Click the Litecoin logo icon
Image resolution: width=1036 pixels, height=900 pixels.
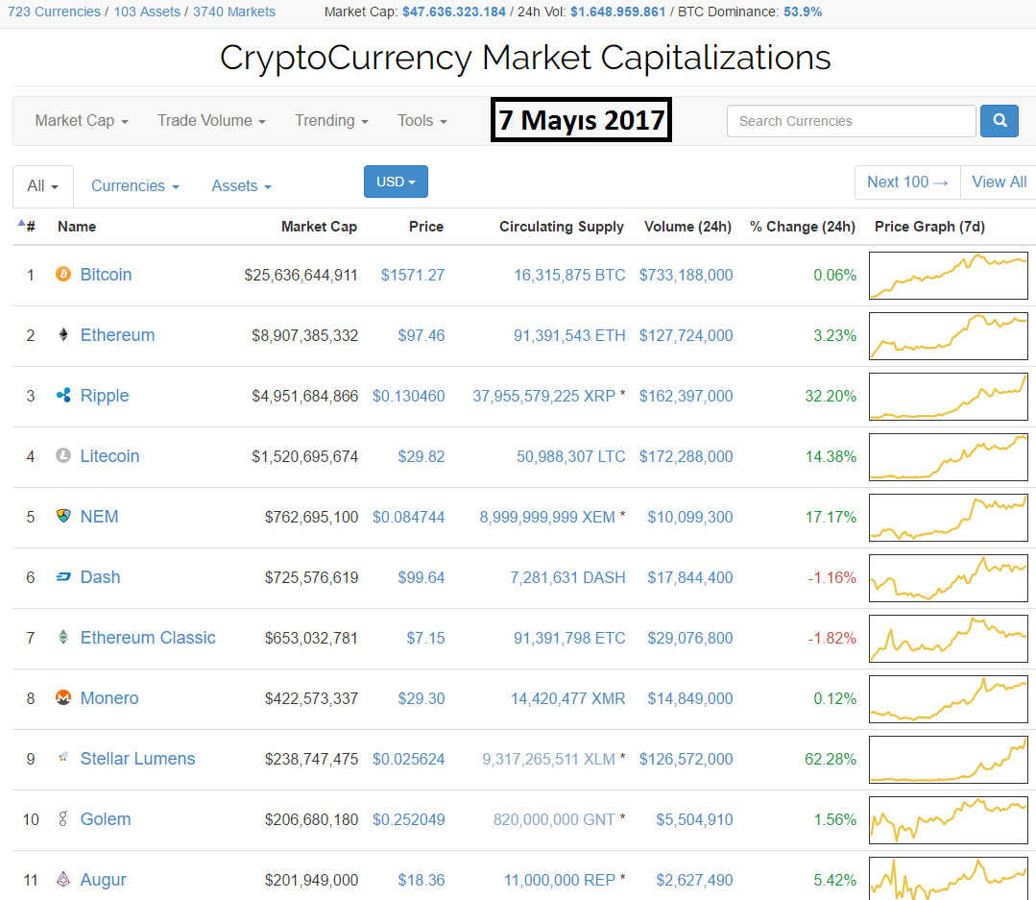[x=63, y=456]
